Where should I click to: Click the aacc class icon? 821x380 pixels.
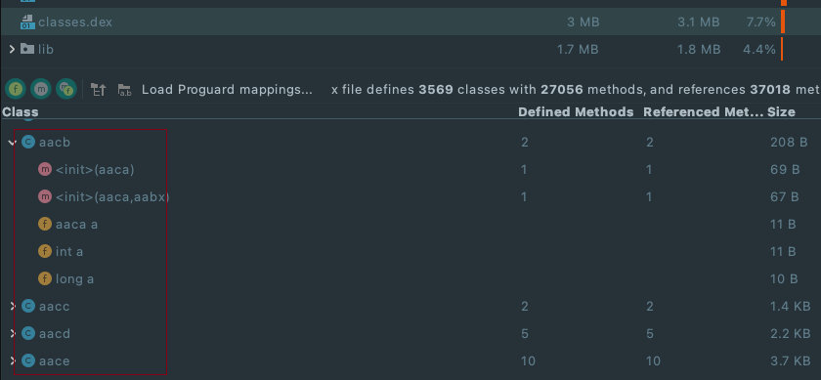click(28, 306)
